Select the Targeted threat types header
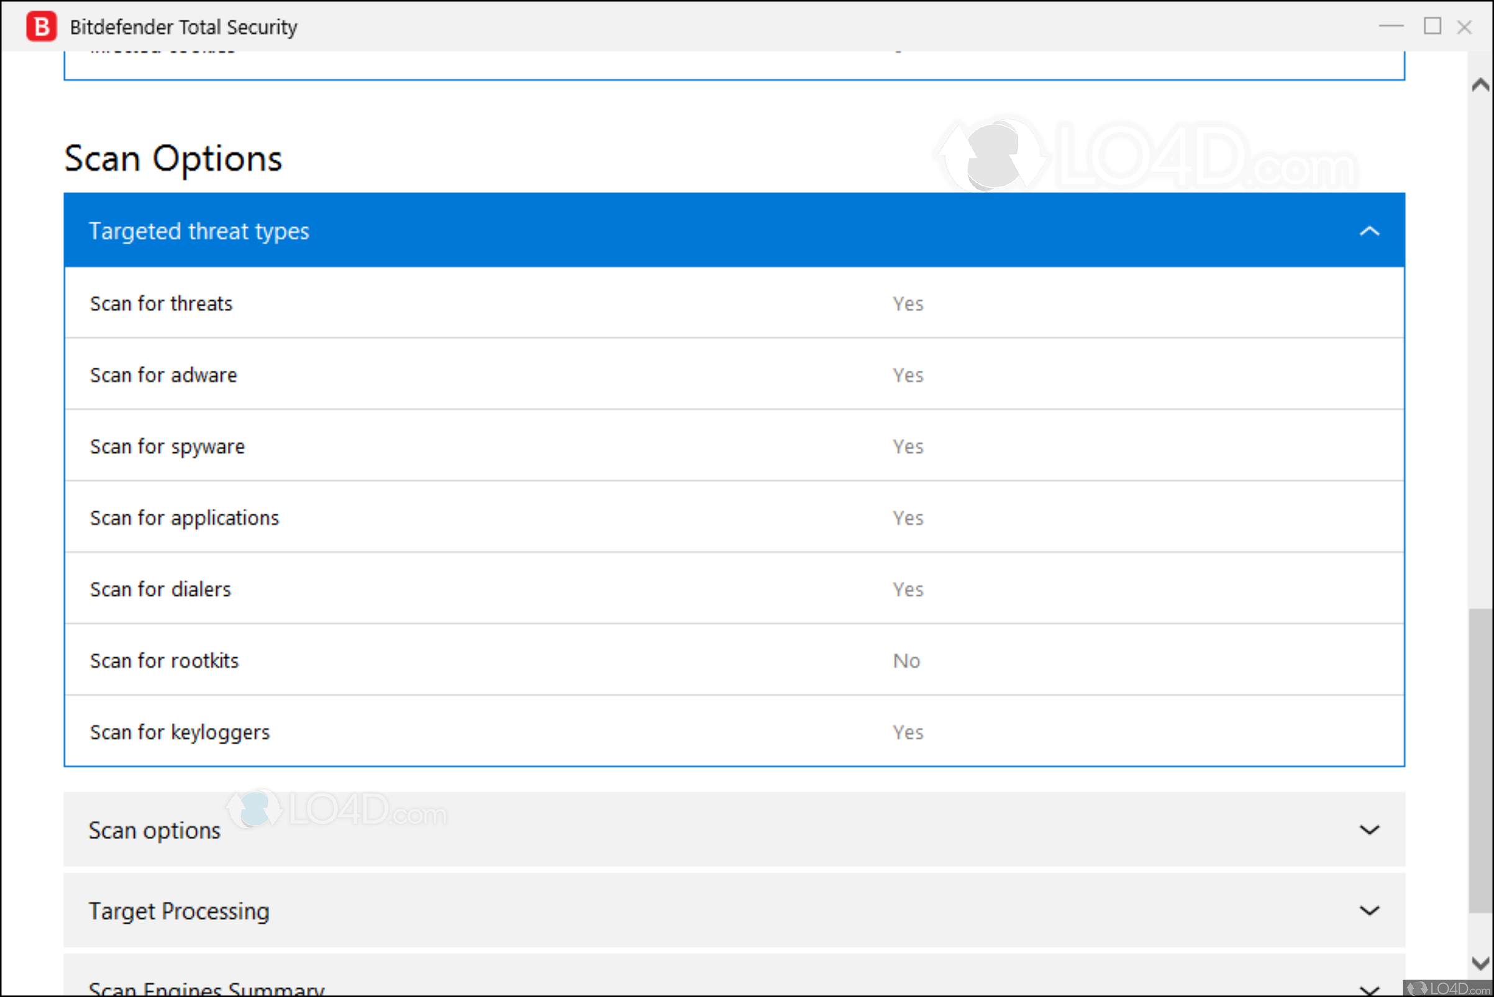 pyautogui.click(x=199, y=231)
